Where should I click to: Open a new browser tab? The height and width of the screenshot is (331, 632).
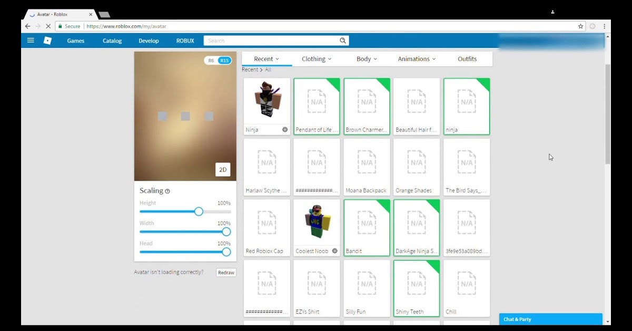point(104,14)
